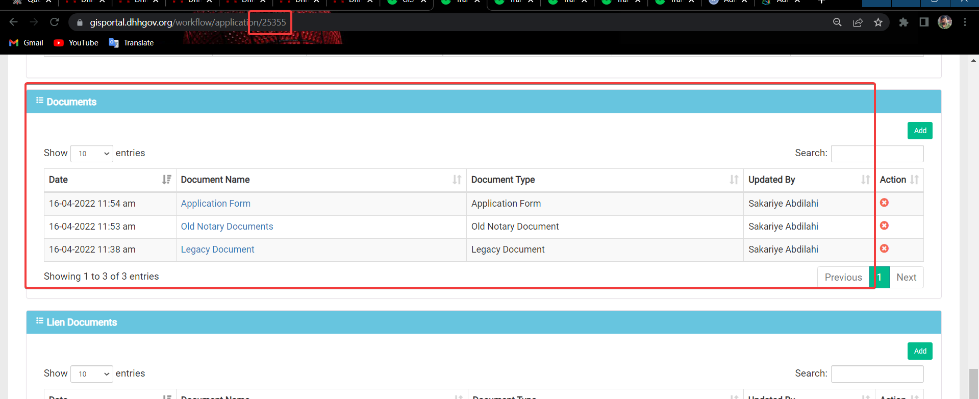The image size is (979, 399).
Task: Open the zoom magnifier icon in address bar
Action: (x=837, y=22)
